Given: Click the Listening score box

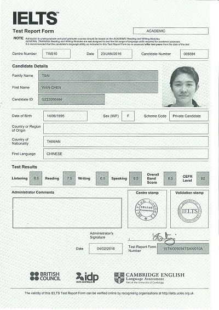Looking at the screenshot, I should click(x=36, y=178).
